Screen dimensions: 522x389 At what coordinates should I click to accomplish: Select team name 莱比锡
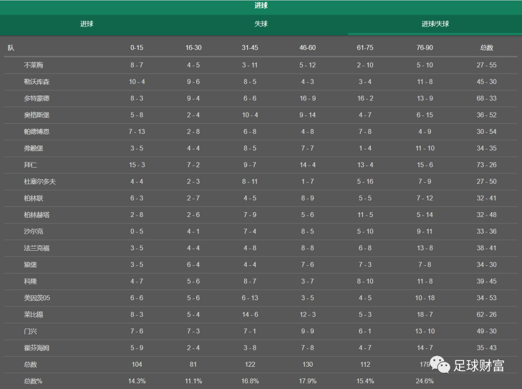tap(34, 315)
